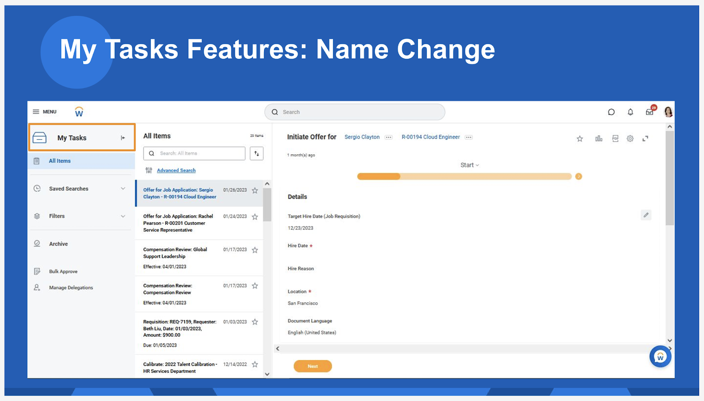
Task: Expand the Start step dropdown
Action: 469,165
